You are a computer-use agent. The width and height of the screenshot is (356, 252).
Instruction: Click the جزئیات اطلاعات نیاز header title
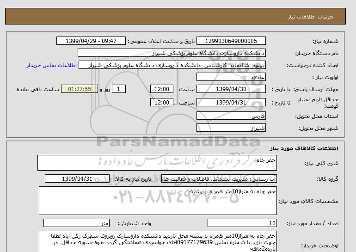click(310, 17)
